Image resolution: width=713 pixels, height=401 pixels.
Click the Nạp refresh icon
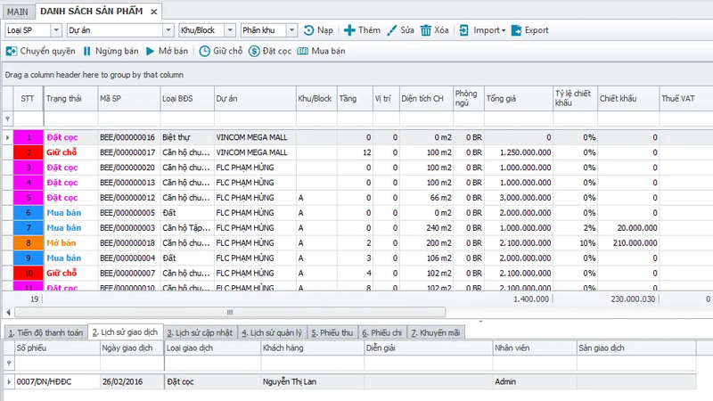point(309,30)
